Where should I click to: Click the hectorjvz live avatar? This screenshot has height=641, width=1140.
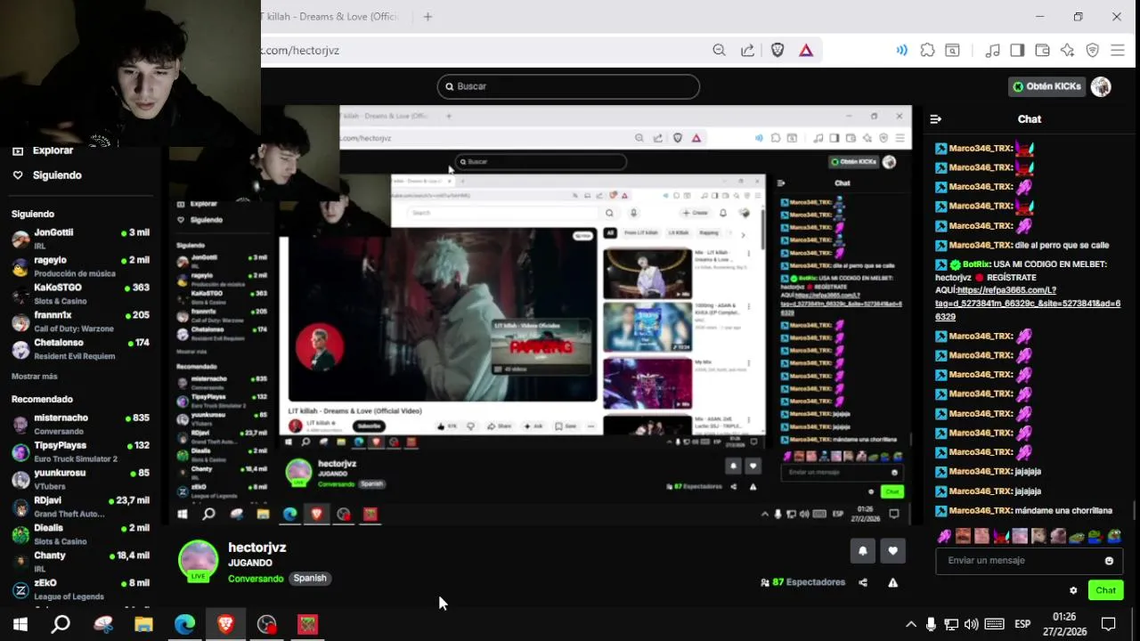(x=198, y=561)
